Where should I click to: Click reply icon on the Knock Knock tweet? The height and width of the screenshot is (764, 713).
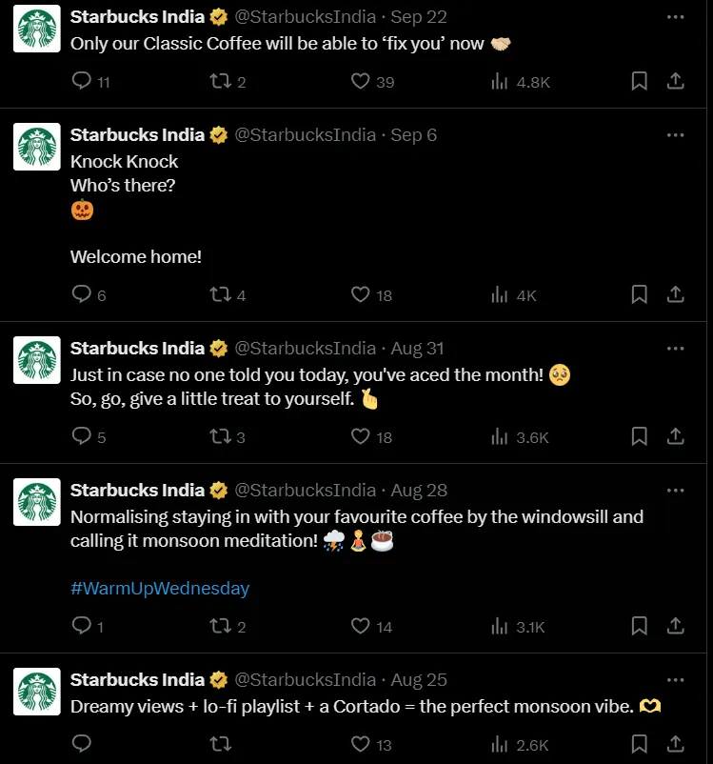pos(81,294)
